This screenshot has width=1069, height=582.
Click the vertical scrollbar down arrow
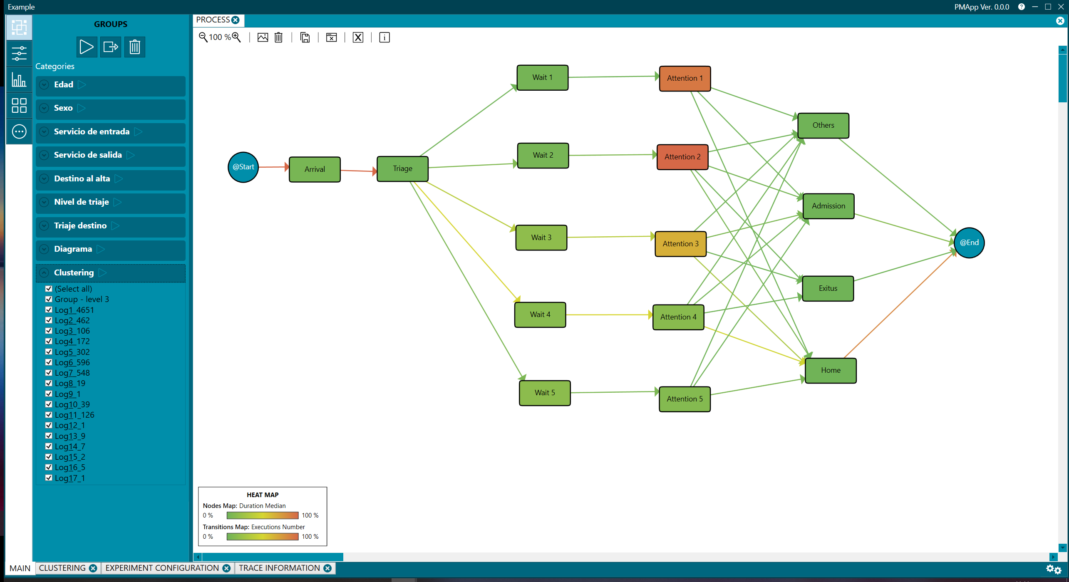(x=1063, y=547)
